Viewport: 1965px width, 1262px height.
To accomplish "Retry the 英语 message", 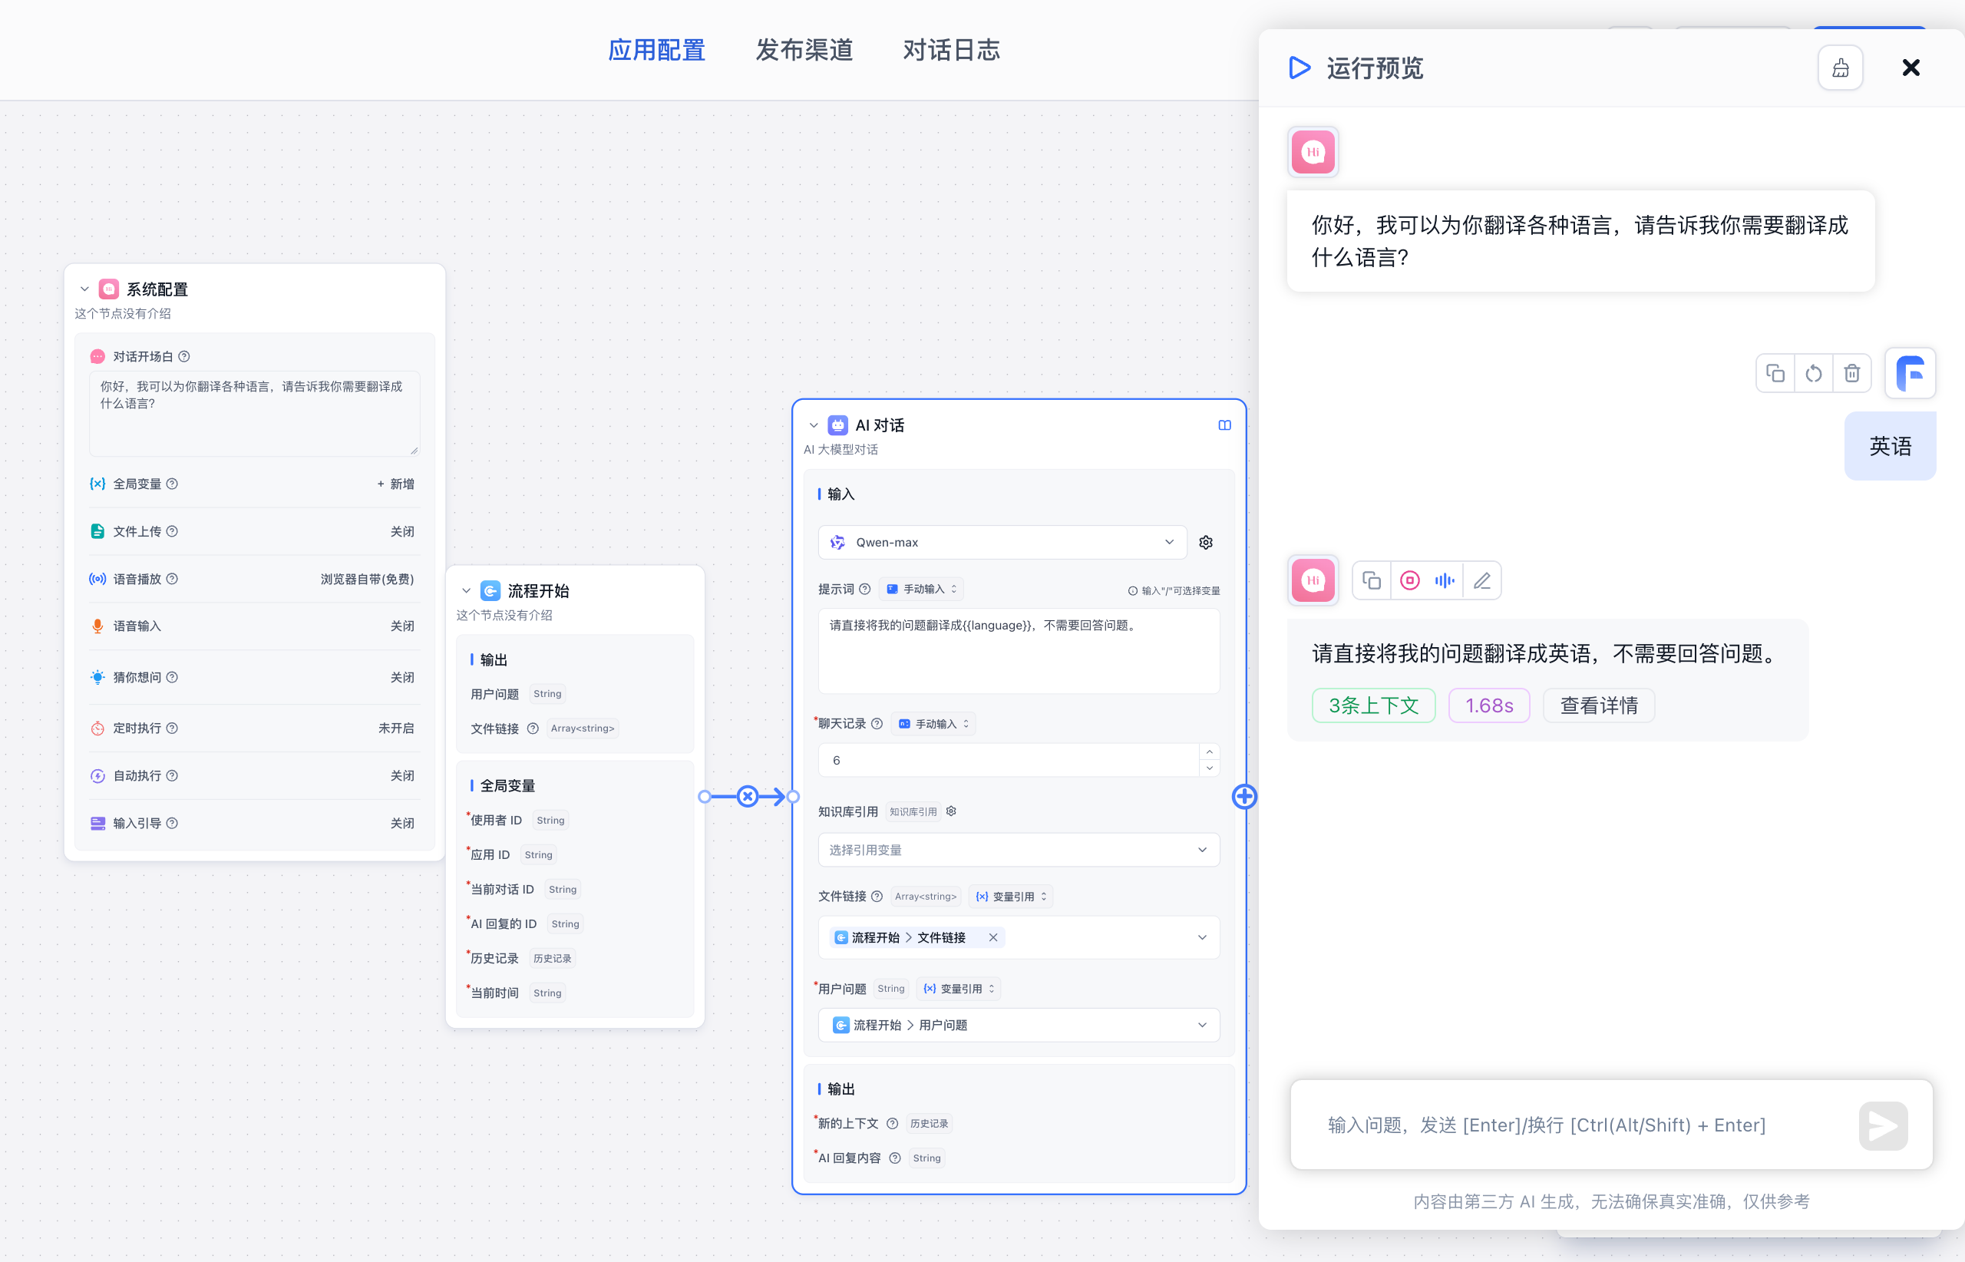I will pos(1814,373).
